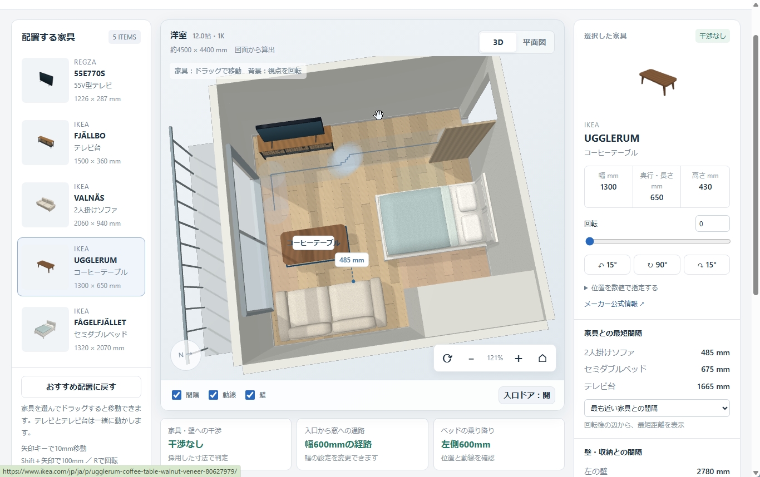Click the 2人掛けソファ 485 mm row
Viewport: 760px width, 477px height.
coord(657,352)
